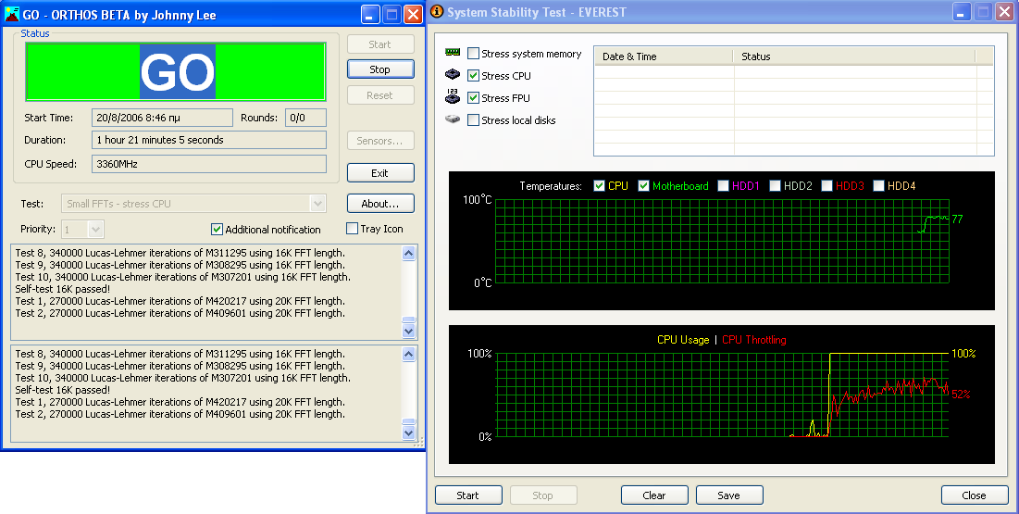Click the ORTHOS title bar app icon
Viewport: 1019px width, 514px height.
point(11,14)
